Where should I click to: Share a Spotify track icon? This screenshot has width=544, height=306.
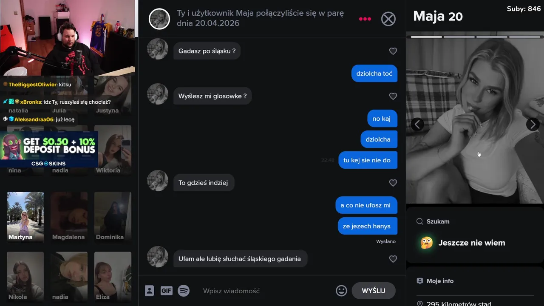tap(184, 291)
